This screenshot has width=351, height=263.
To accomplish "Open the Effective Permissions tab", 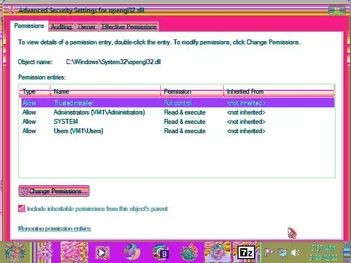I will (x=129, y=27).
